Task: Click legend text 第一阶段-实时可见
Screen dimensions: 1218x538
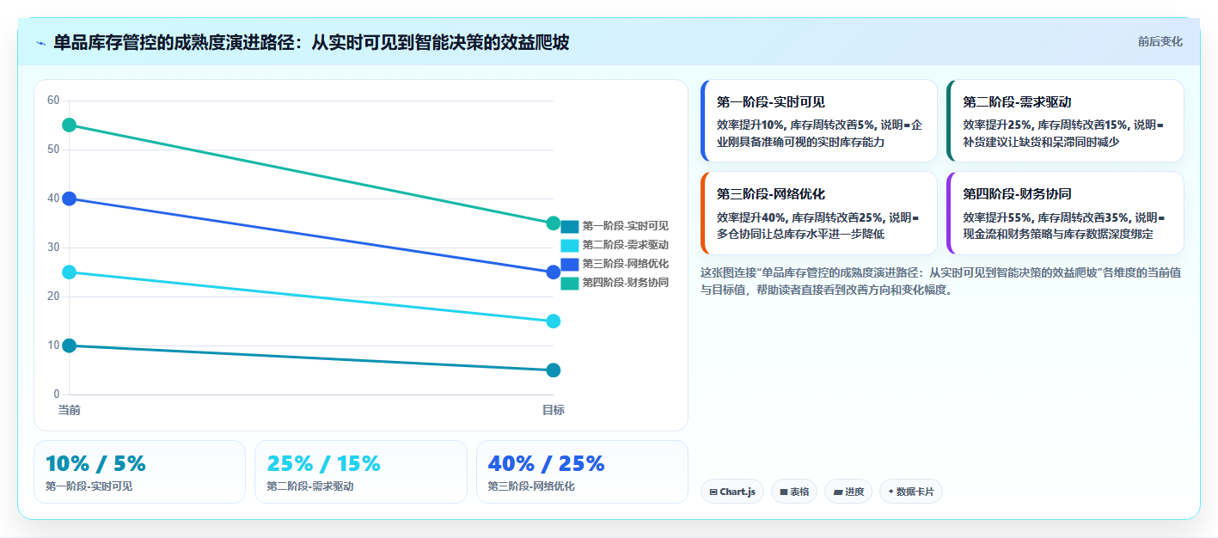Action: pyautogui.click(x=625, y=226)
